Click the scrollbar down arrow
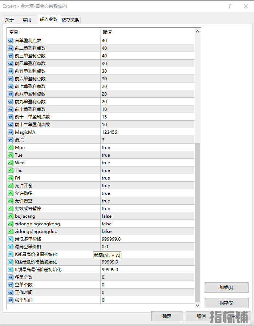 (x=197, y=305)
